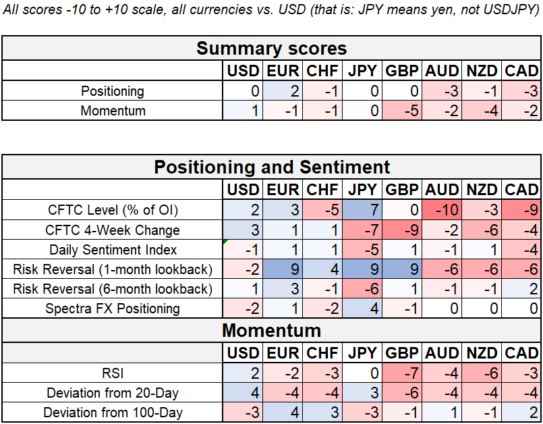The height and width of the screenshot is (424, 543).
Task: Select the GBP RSI cell showing -7
Action: click(402, 373)
